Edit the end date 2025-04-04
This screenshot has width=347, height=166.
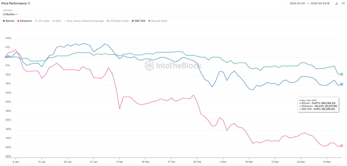(x=318, y=3)
